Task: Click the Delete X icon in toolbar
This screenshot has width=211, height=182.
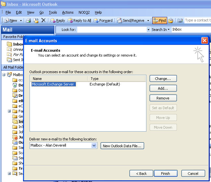Action: (x=43, y=20)
